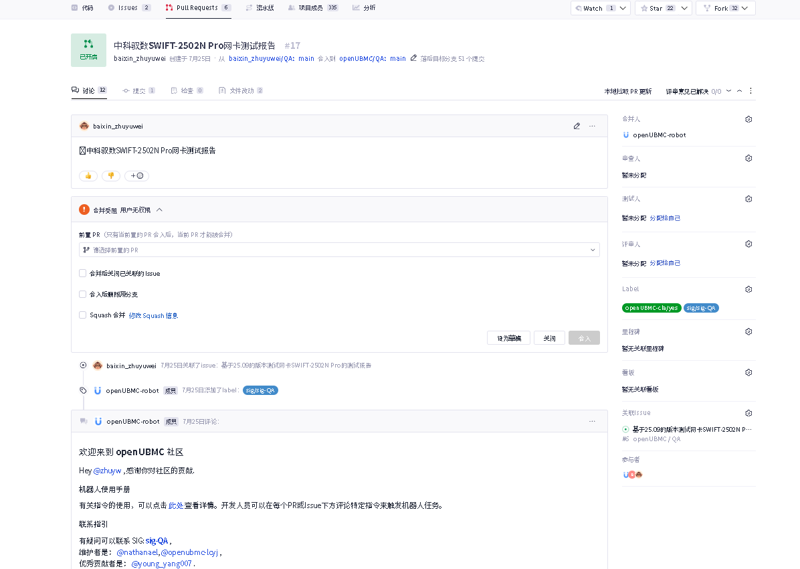Enable delete source branch after merge
Image resolution: width=800 pixels, height=569 pixels.
(x=83, y=294)
